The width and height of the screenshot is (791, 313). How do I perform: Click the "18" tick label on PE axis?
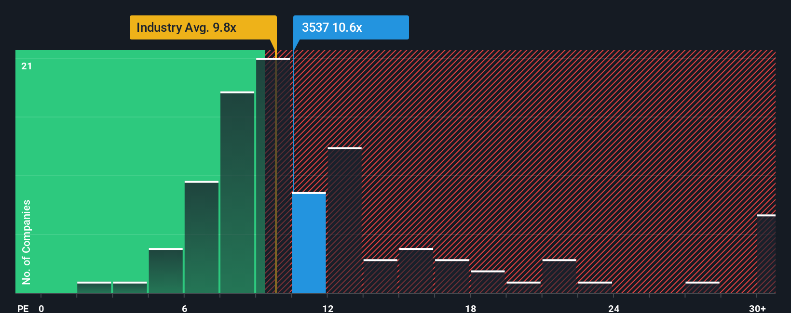[x=471, y=308]
